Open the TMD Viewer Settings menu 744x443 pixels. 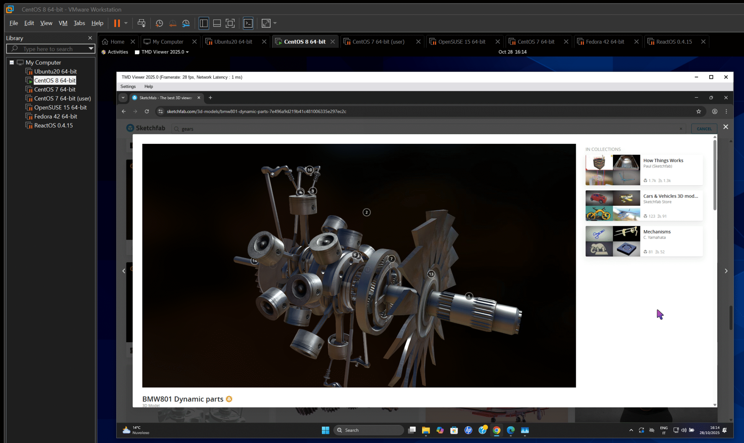pyautogui.click(x=128, y=86)
